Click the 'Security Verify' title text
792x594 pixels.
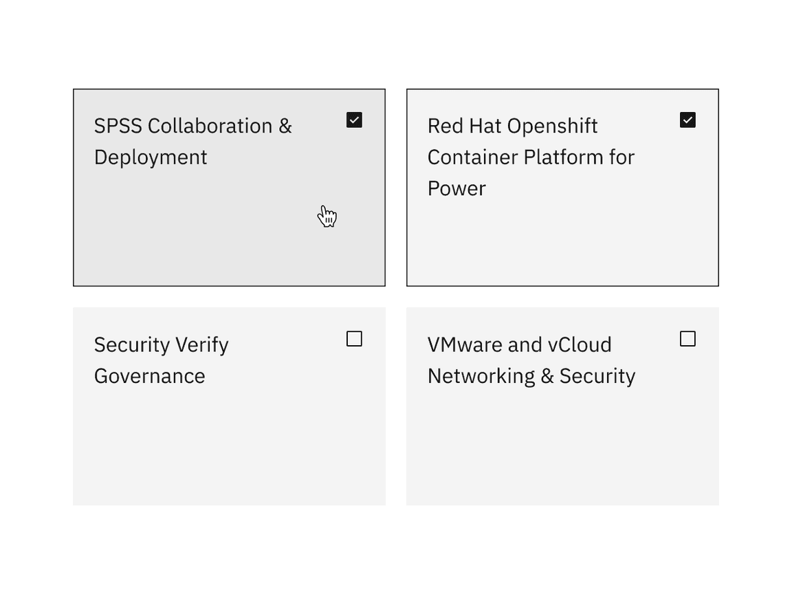click(161, 345)
